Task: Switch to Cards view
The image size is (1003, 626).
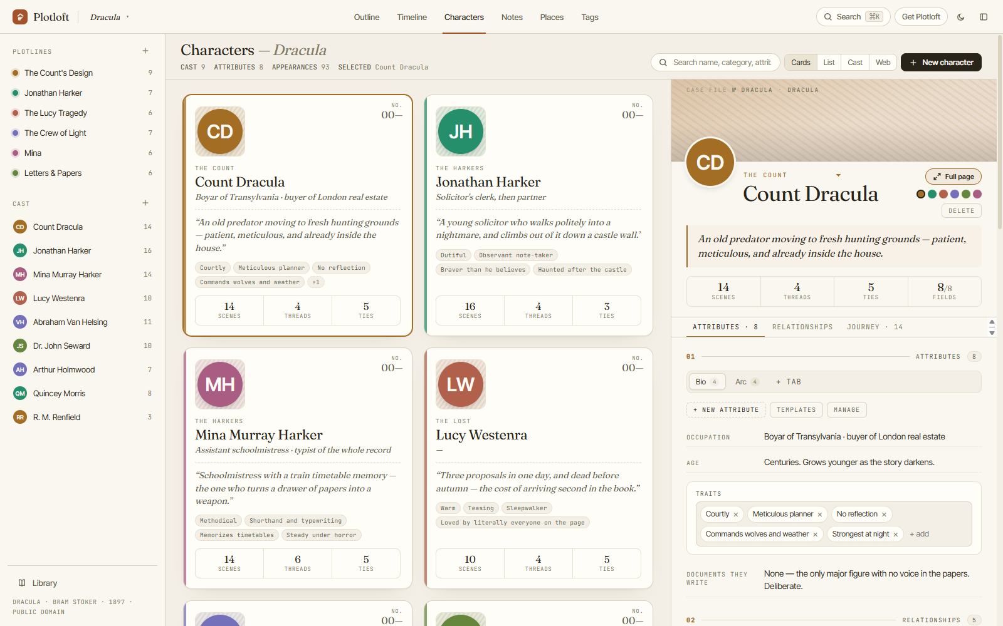Action: coord(801,63)
